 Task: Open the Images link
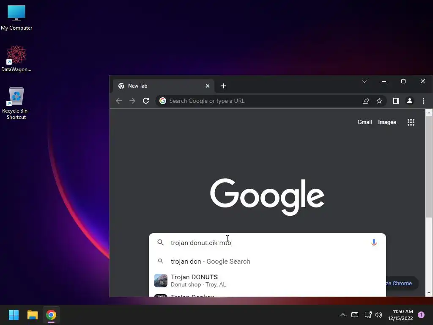coord(387,122)
